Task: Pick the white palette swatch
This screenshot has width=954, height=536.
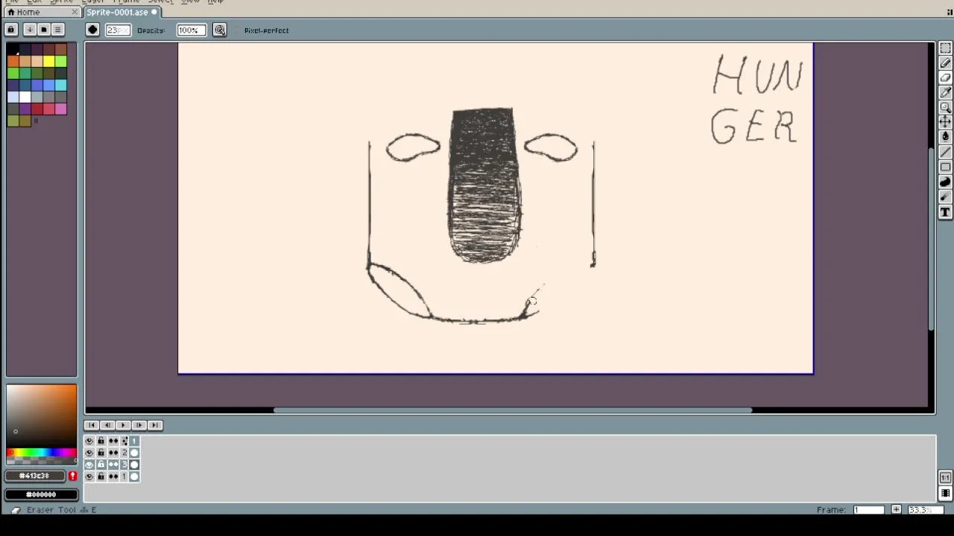Action: [25, 97]
